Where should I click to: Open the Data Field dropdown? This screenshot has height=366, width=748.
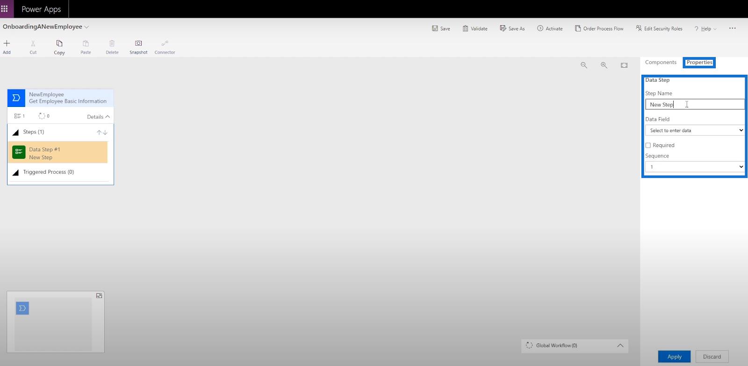pos(695,130)
